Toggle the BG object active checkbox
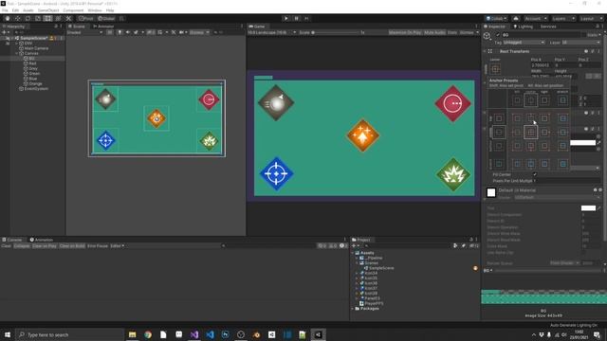Screen dimensions: 607x341 click(x=498, y=35)
